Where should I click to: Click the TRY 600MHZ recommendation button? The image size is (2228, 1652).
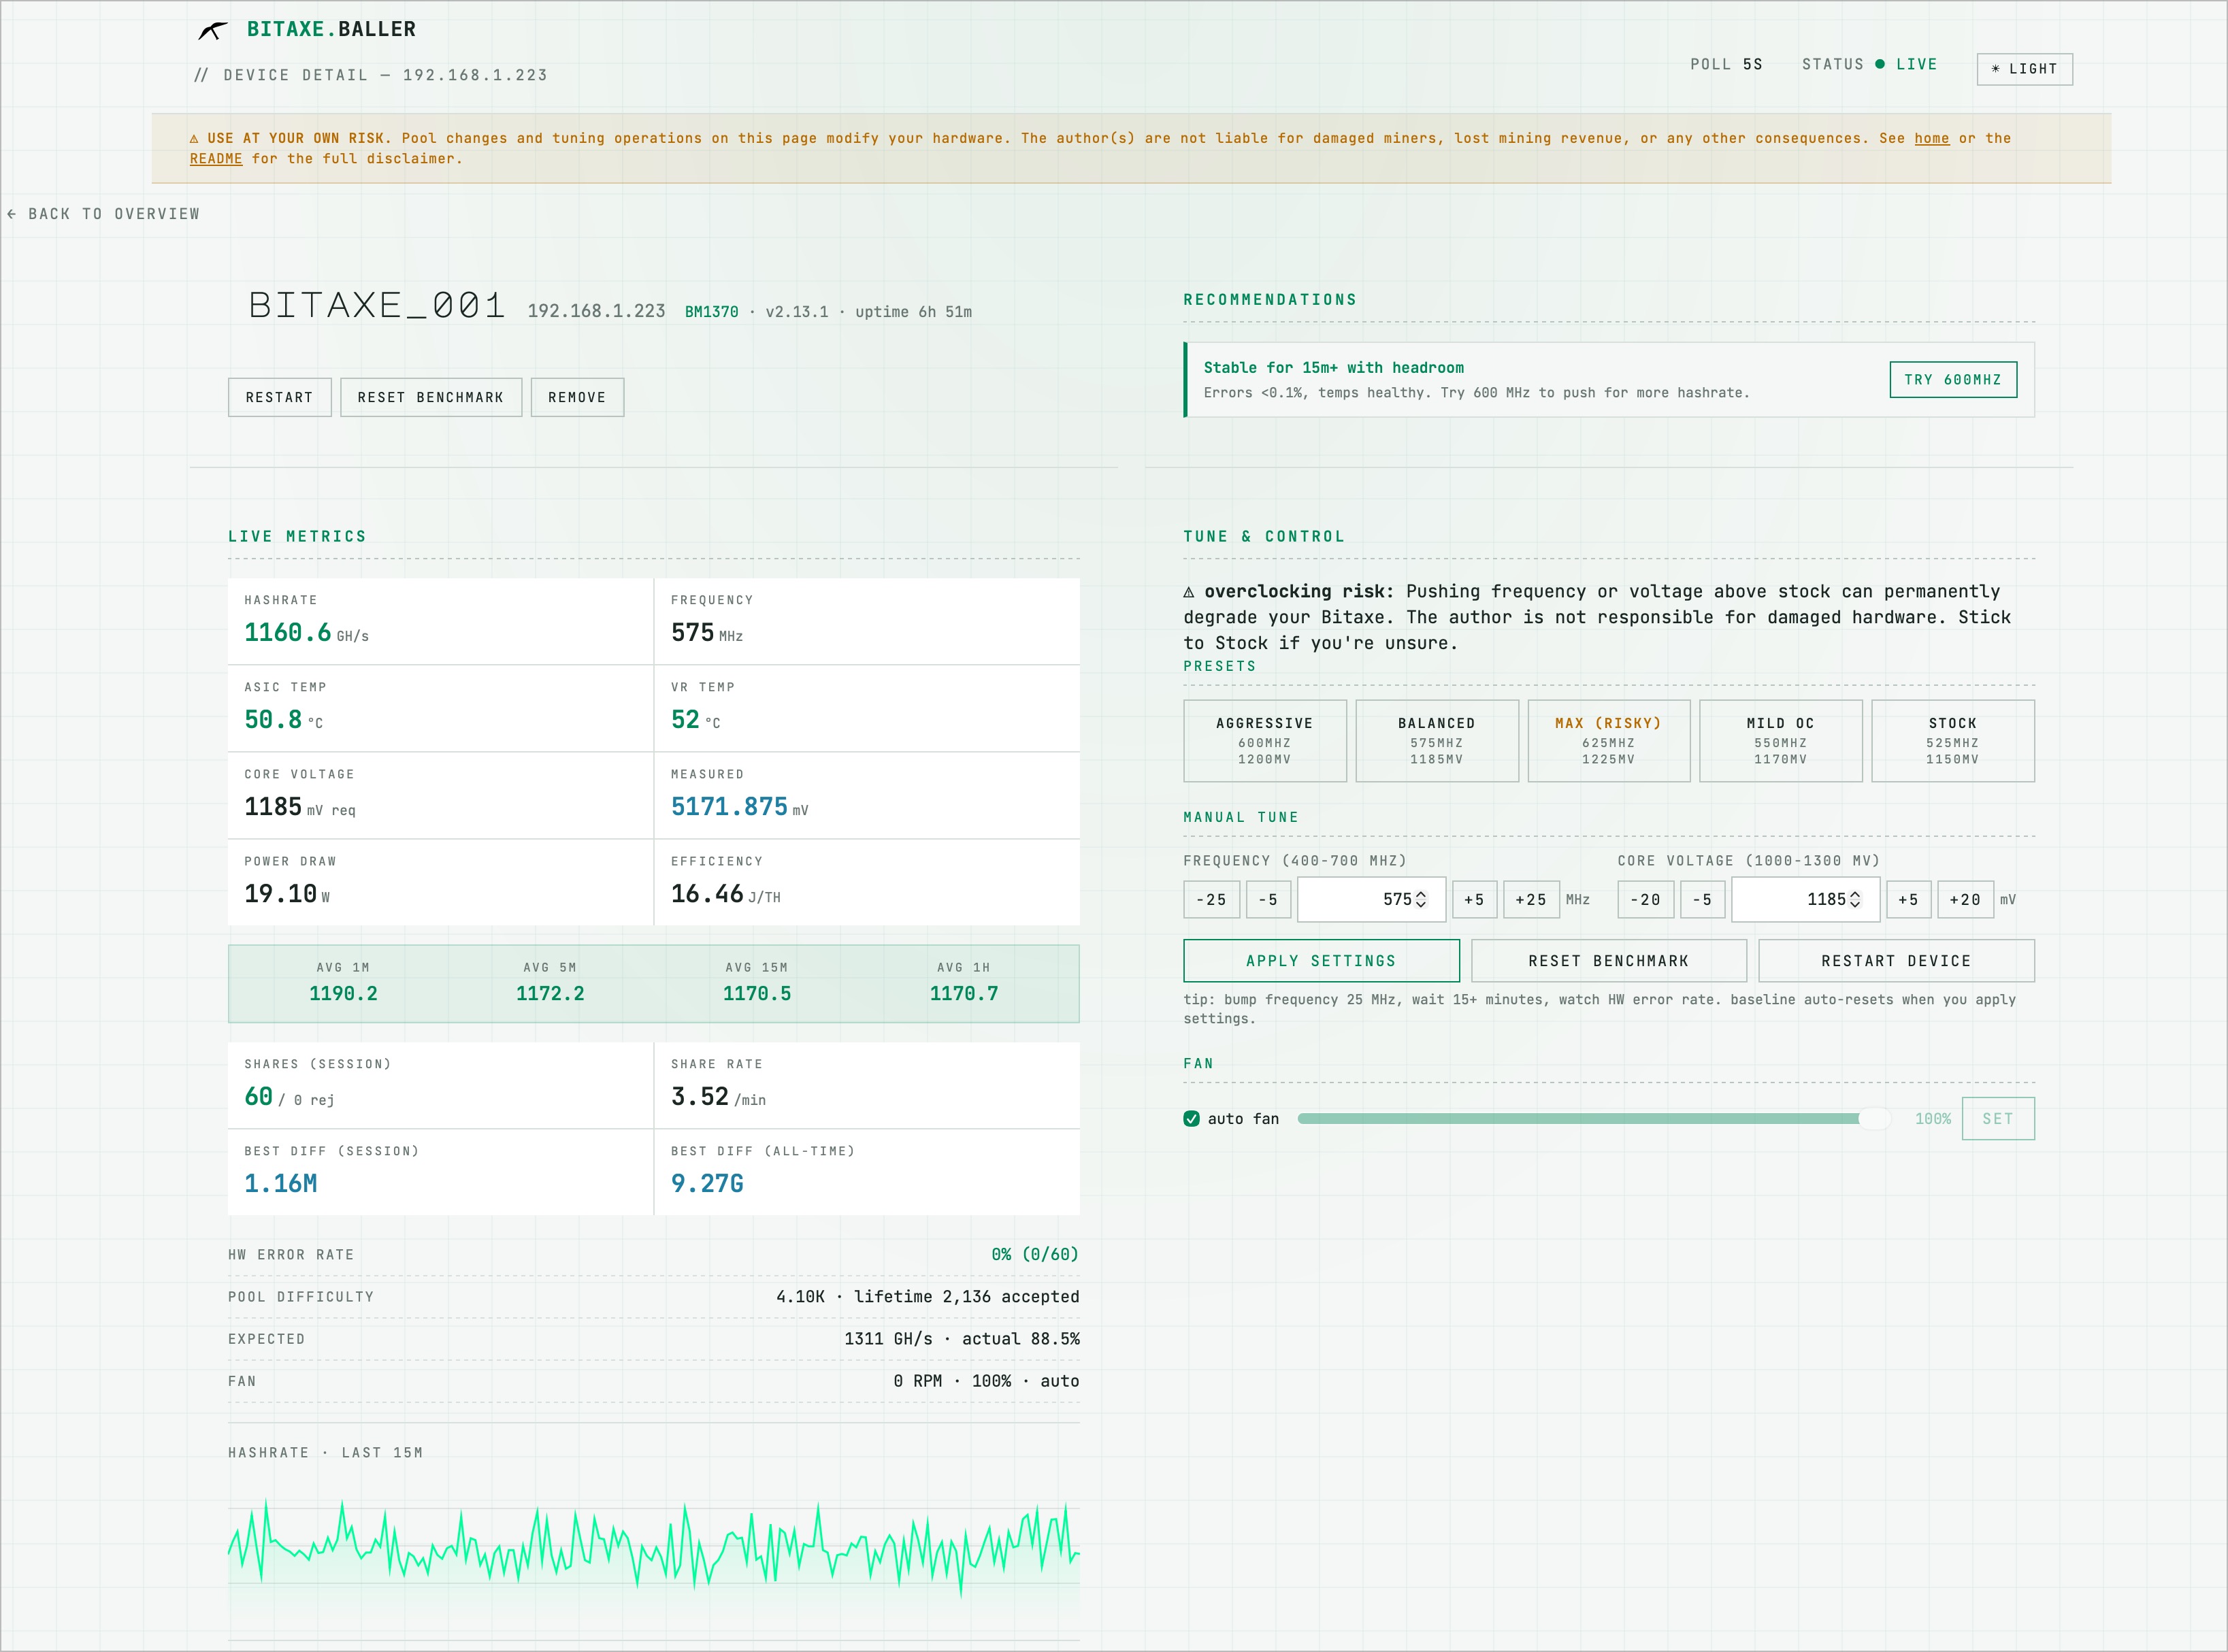point(1952,380)
